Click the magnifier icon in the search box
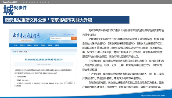Image resolution: width=172 pixels, height=98 pixels. click(x=51, y=38)
